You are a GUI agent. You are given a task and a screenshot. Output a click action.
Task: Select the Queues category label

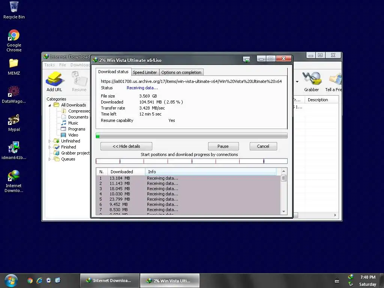coord(68,159)
